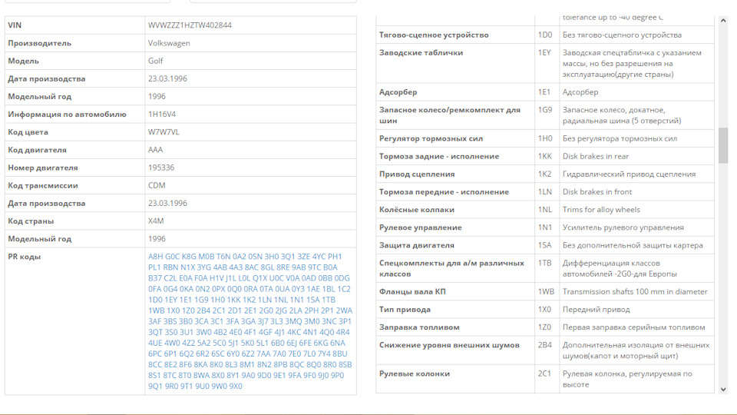This screenshot has height=415, width=737.
Task: Click the Volkswagen manufacturer cell
Action: [169, 43]
